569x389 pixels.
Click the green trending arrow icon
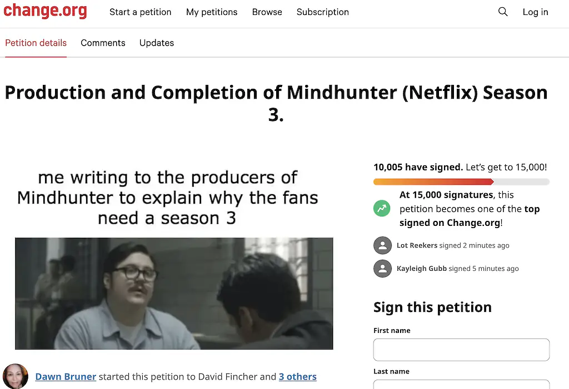click(382, 209)
